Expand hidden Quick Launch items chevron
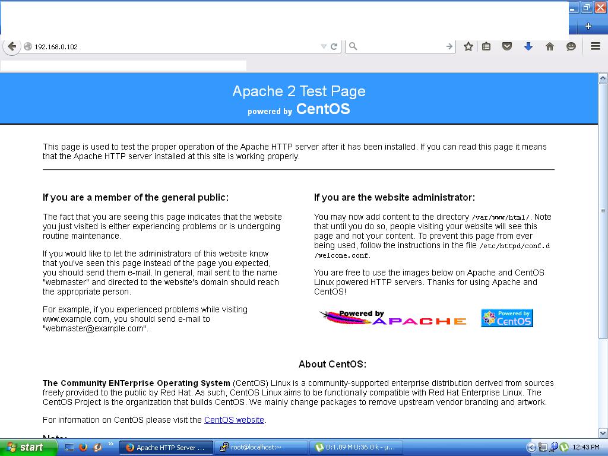 111,444
